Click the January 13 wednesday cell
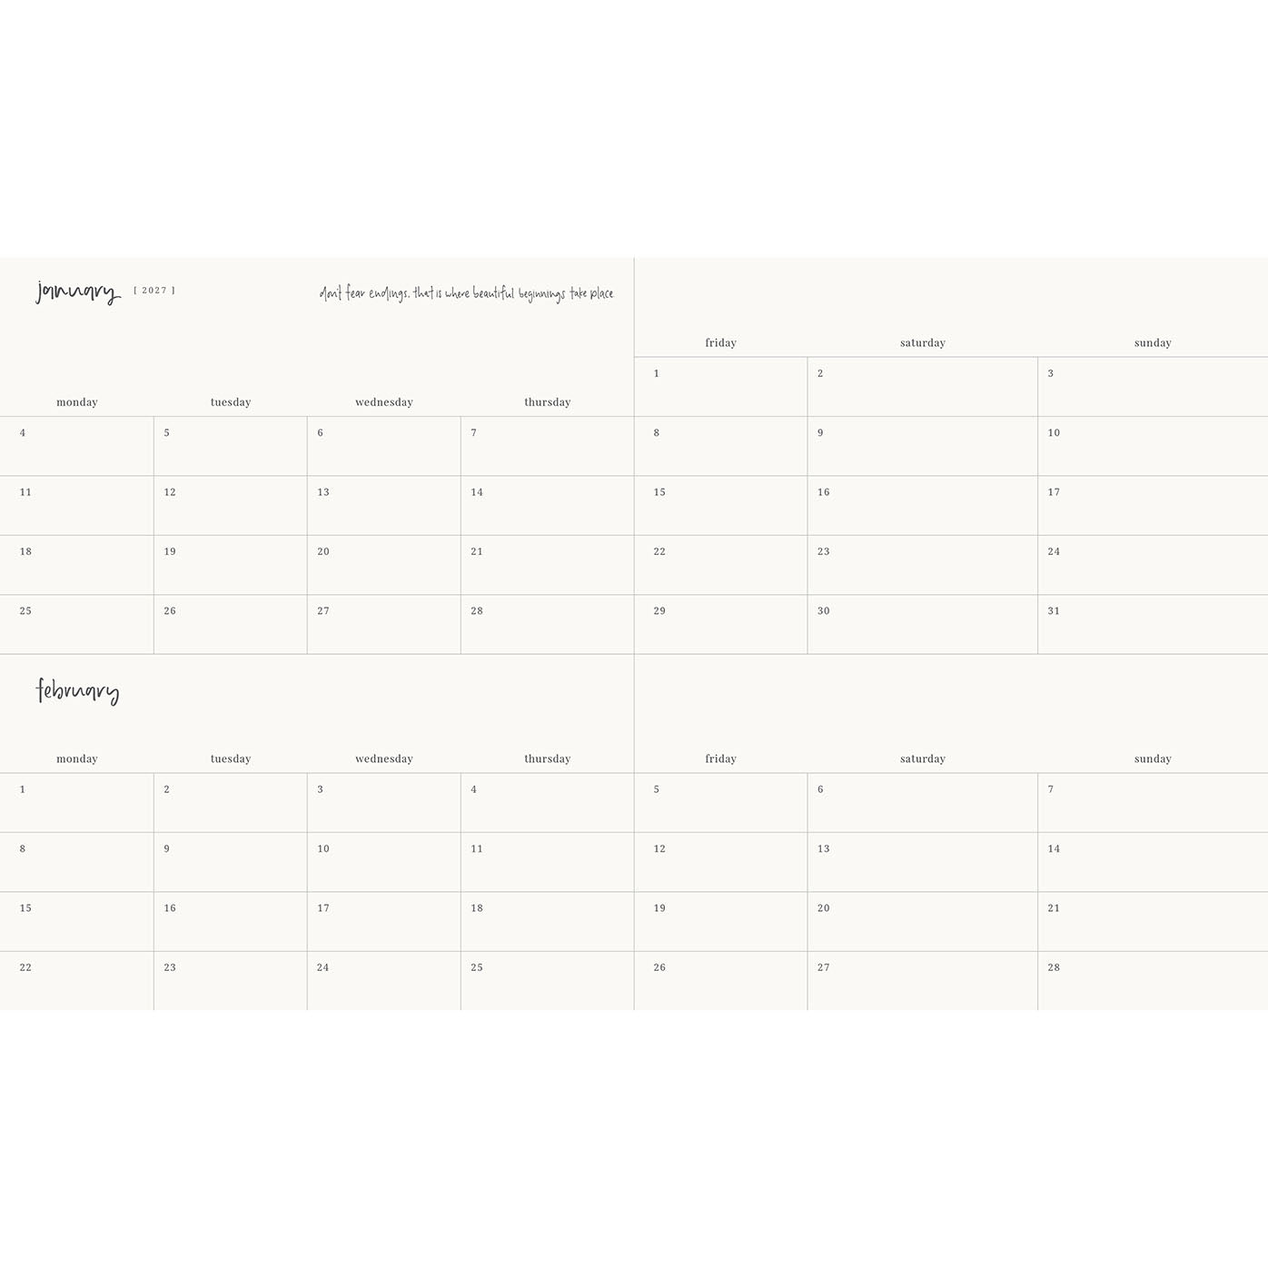 point(384,506)
